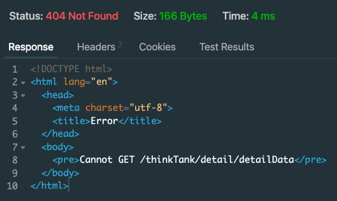Collapse the html element fold arrow on line 2
The image size is (337, 201).
point(23,82)
